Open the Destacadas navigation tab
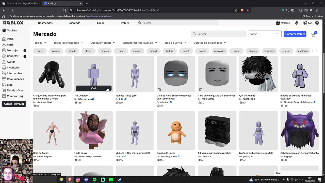This screenshot has width=325, height=183. point(45,23)
